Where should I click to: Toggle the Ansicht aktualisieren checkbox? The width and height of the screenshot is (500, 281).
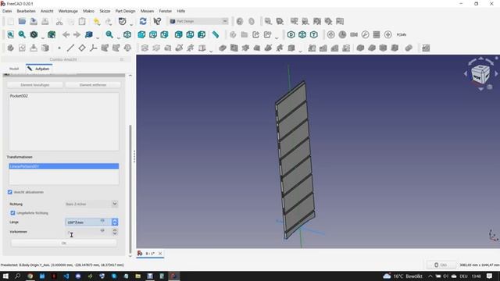point(10,192)
